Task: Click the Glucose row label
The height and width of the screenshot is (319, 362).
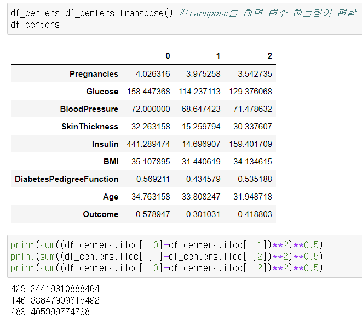Action: 102,92
